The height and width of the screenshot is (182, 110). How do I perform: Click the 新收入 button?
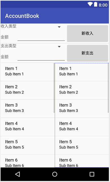[87, 33]
